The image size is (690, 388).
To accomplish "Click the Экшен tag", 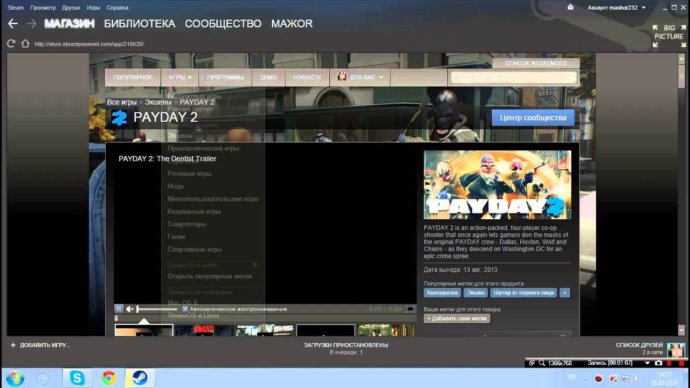I will point(475,293).
